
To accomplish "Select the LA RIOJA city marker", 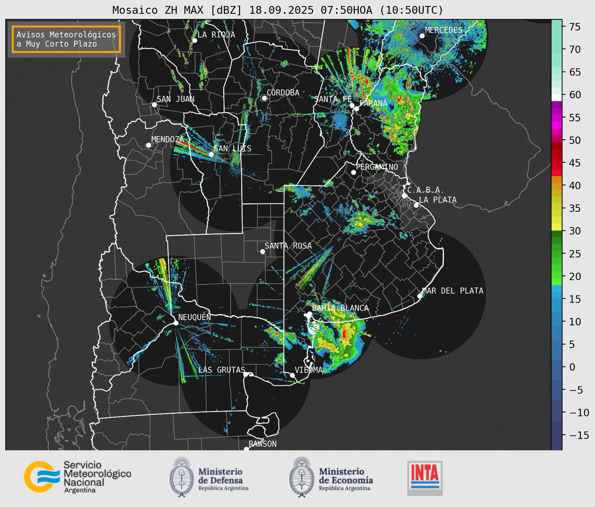I will pyautogui.click(x=194, y=41).
